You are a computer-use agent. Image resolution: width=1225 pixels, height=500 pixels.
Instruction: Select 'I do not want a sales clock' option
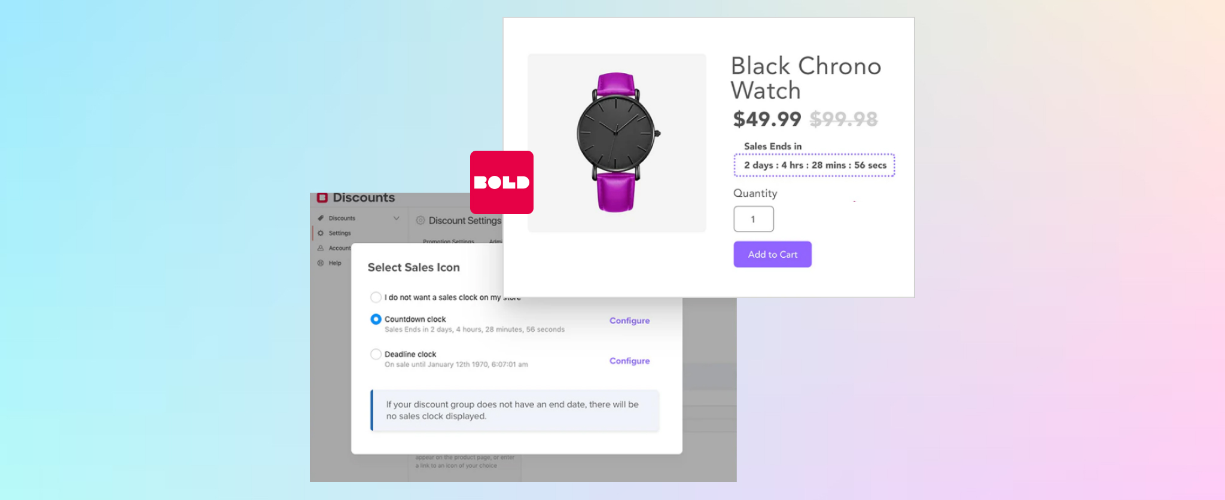click(x=376, y=297)
